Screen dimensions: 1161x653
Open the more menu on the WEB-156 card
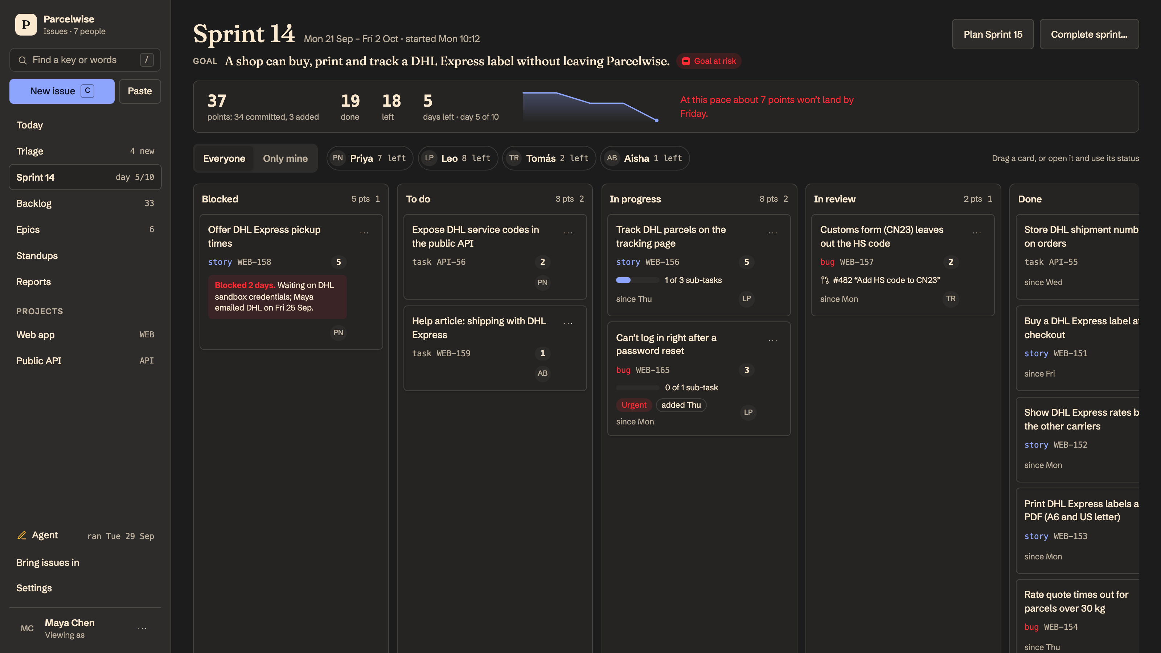click(x=772, y=233)
